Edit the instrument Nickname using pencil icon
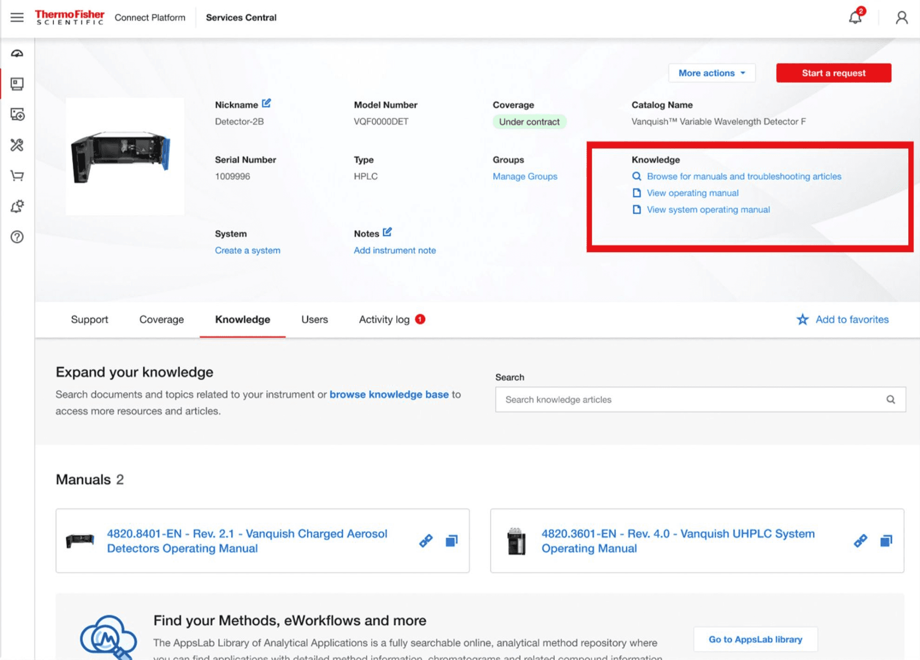 tap(267, 103)
